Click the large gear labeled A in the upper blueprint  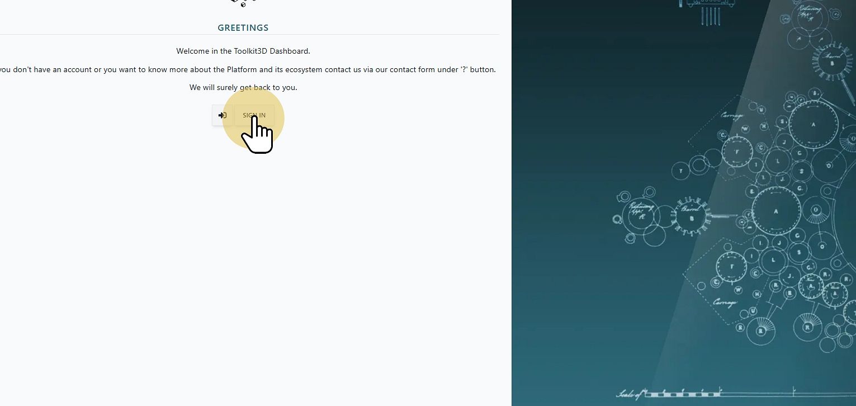point(814,124)
